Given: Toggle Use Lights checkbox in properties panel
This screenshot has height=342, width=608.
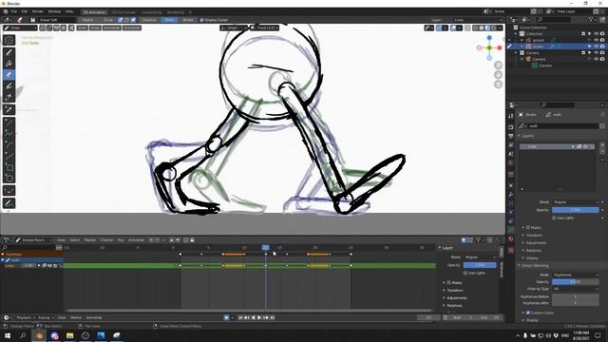Looking at the screenshot, I should (554, 218).
